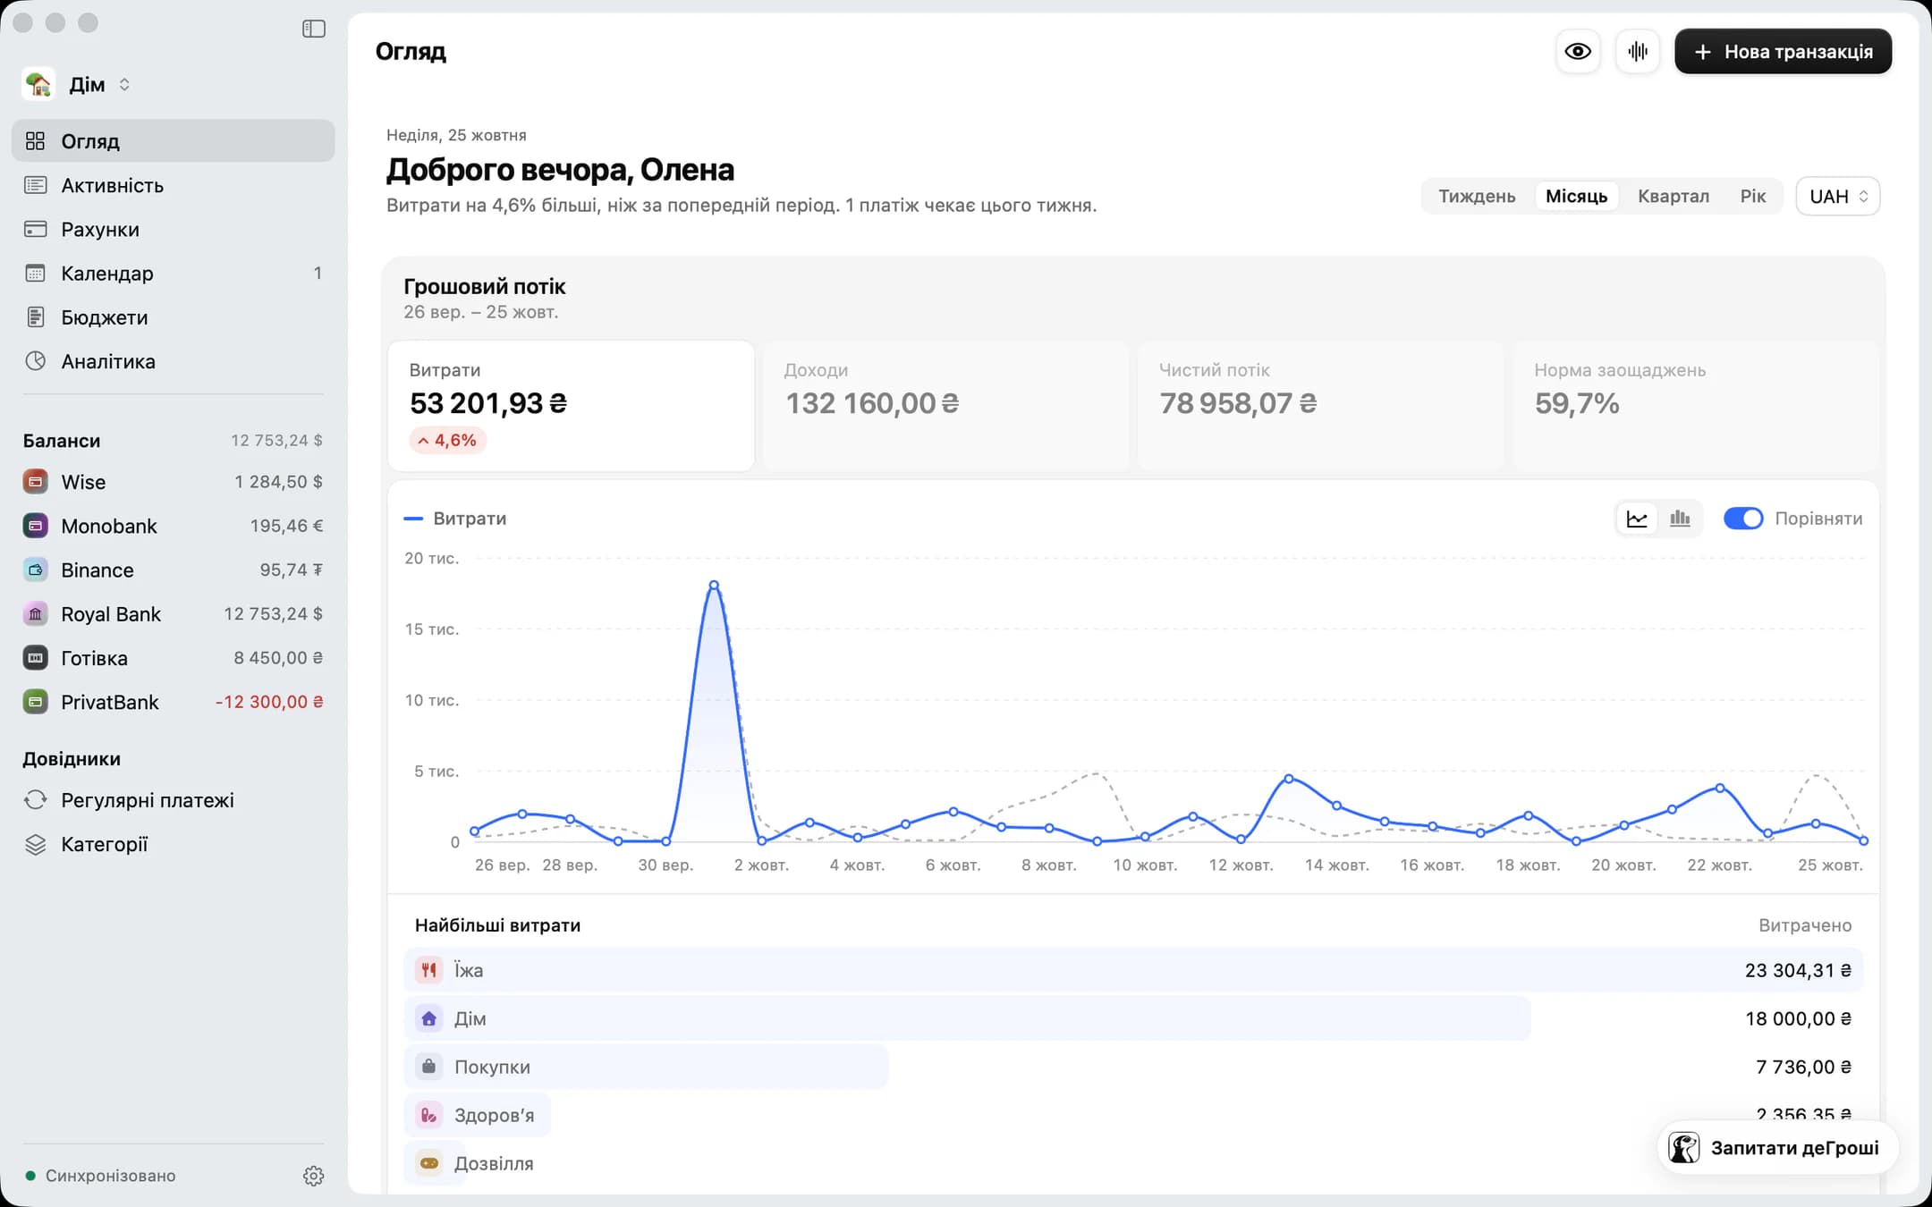Screen dimensions: 1932x1207
Task: Open Аналітика in sidebar
Action: [174, 361]
